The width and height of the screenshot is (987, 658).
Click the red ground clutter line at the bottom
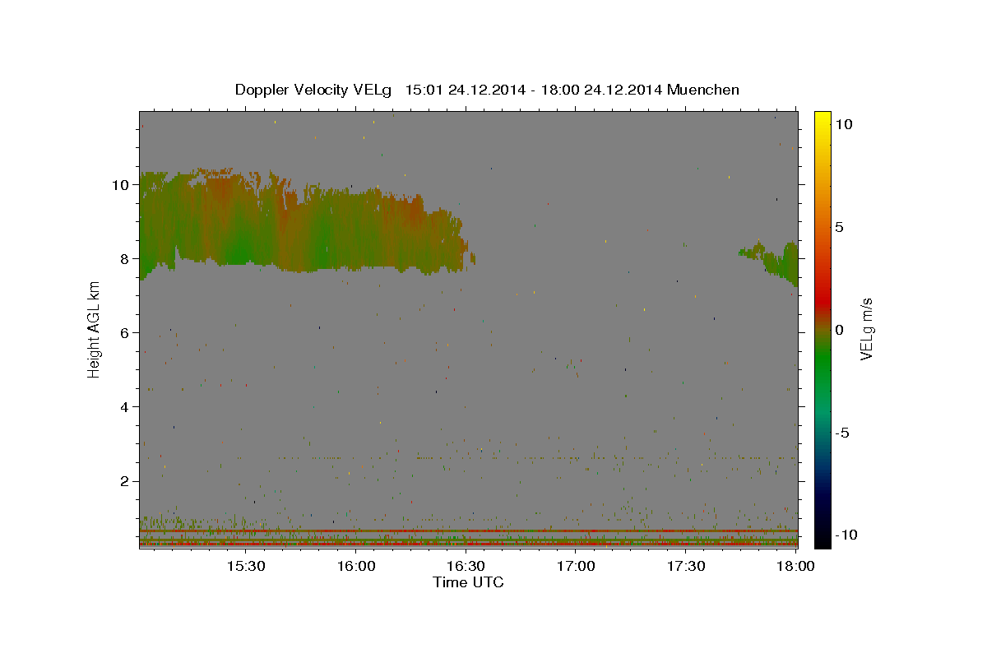[468, 543]
